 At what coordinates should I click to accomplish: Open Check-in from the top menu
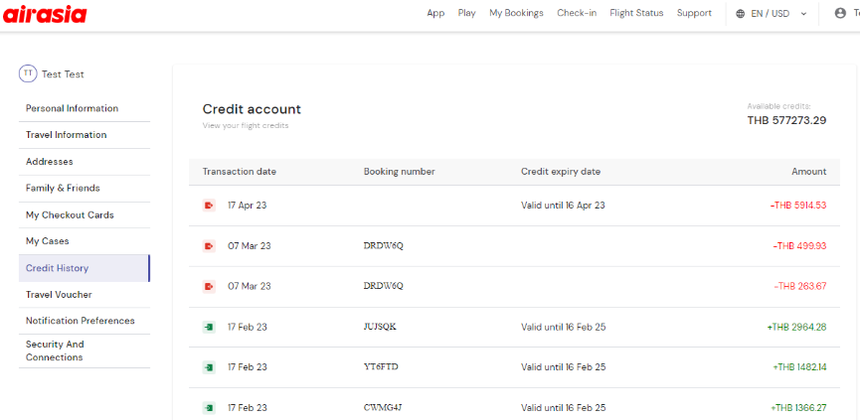click(577, 13)
